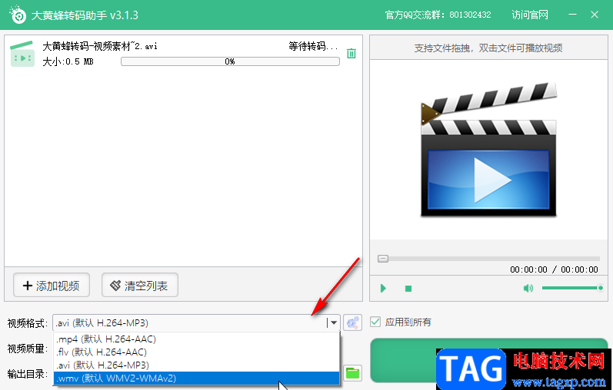613x390 pixels.
Task: Click the 视频格式 combo box field
Action: [x=196, y=323]
